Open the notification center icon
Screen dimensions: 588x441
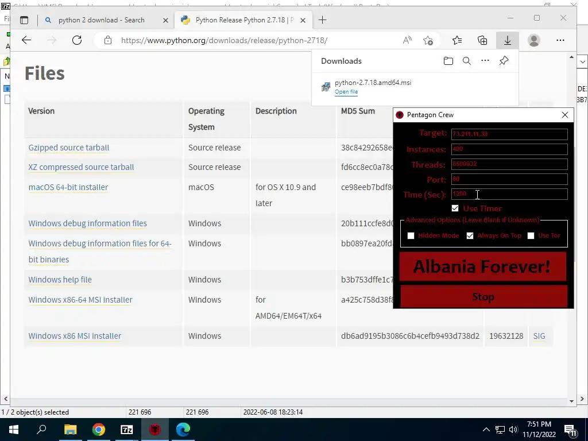(570, 430)
